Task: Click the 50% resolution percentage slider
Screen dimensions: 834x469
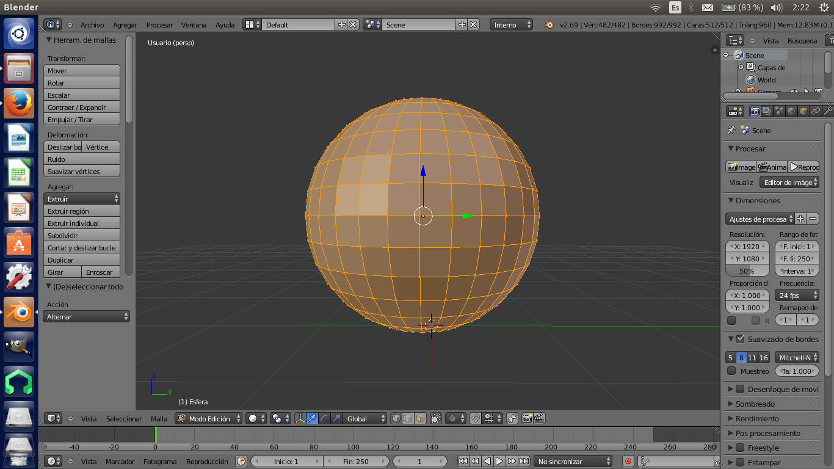Action: pyautogui.click(x=747, y=271)
